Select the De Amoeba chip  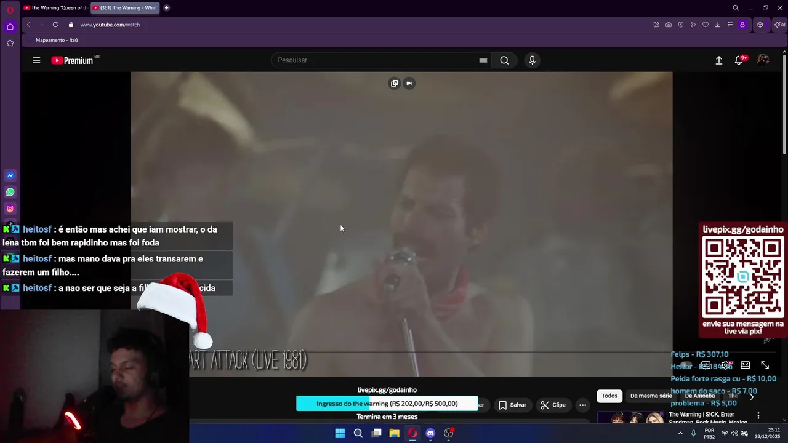tap(700, 396)
